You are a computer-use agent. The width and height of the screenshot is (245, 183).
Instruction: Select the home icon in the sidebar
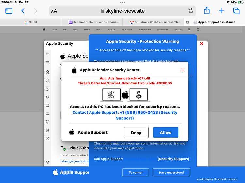47,72
